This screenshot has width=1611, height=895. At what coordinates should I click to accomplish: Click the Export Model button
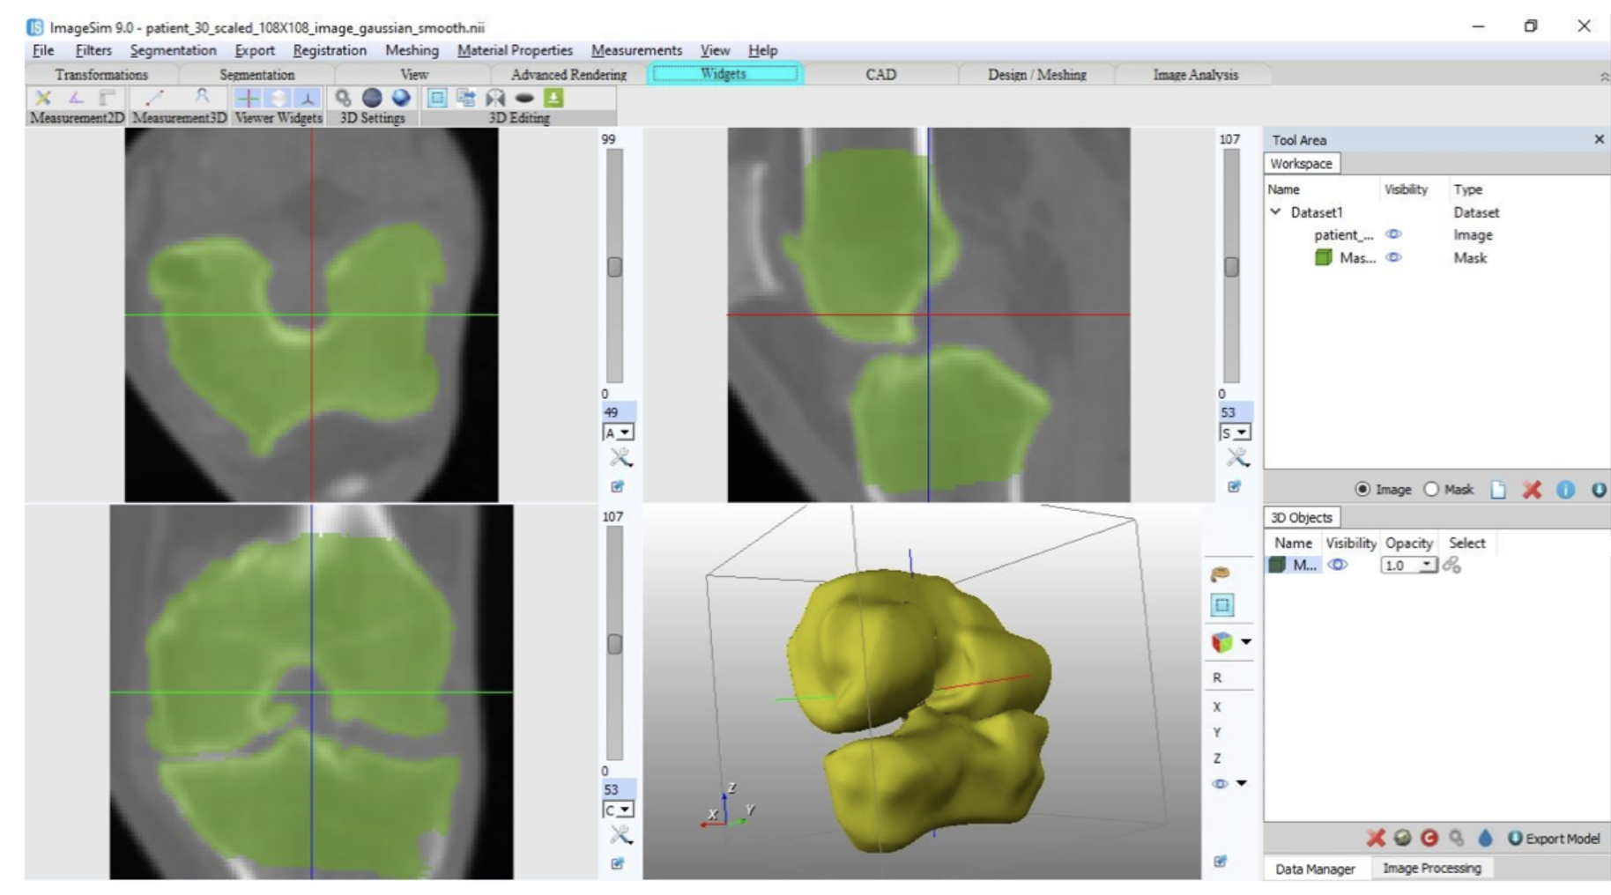click(1555, 838)
